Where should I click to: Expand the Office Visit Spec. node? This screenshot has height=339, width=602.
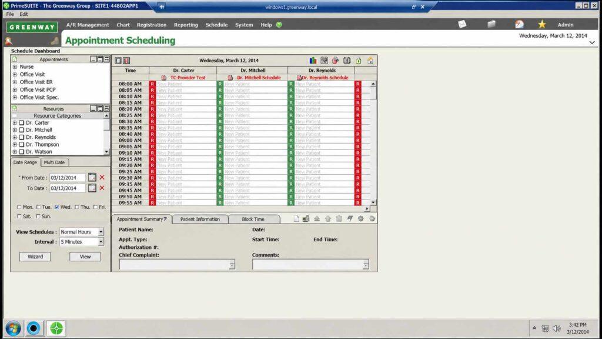tap(15, 97)
